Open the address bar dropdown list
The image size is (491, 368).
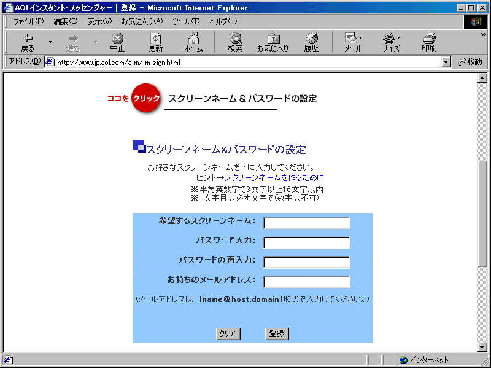[446, 62]
